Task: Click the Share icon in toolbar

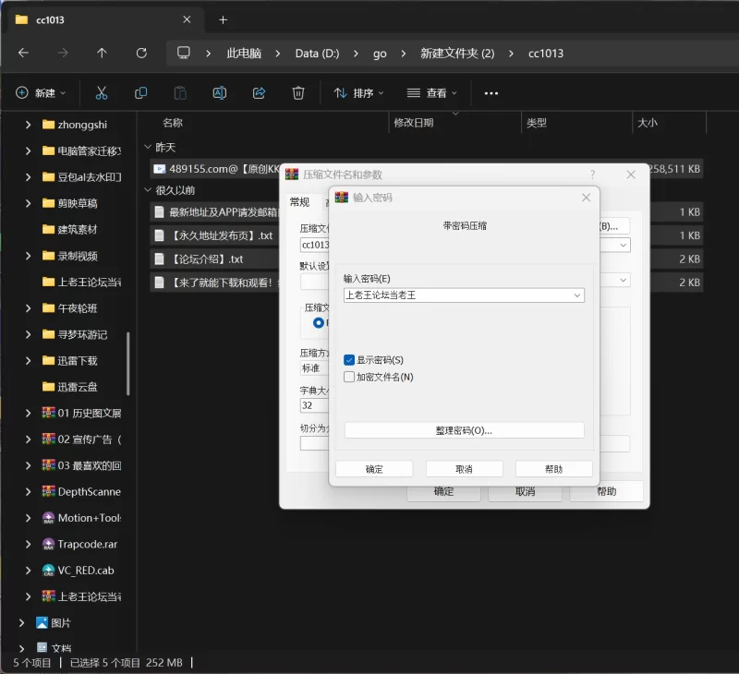Action: click(x=259, y=92)
